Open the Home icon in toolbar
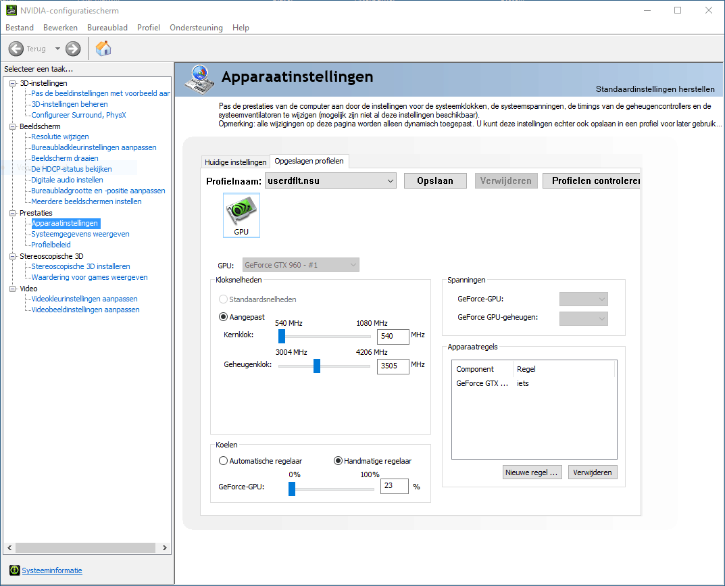The width and height of the screenshot is (725, 586). [103, 48]
